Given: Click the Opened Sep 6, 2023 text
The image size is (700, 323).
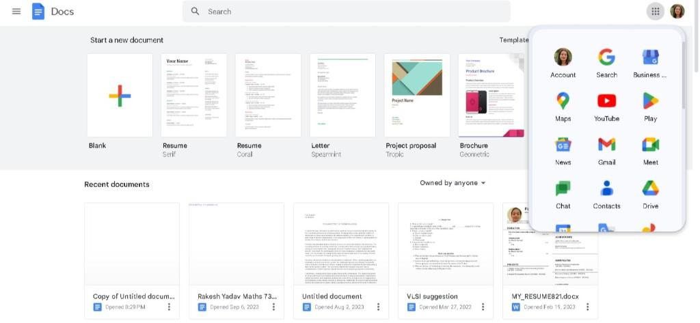Looking at the screenshot, I should pyautogui.click(x=234, y=307).
